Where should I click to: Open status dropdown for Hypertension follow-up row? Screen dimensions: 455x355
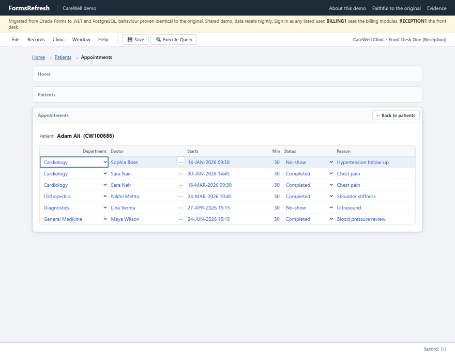[x=331, y=162]
